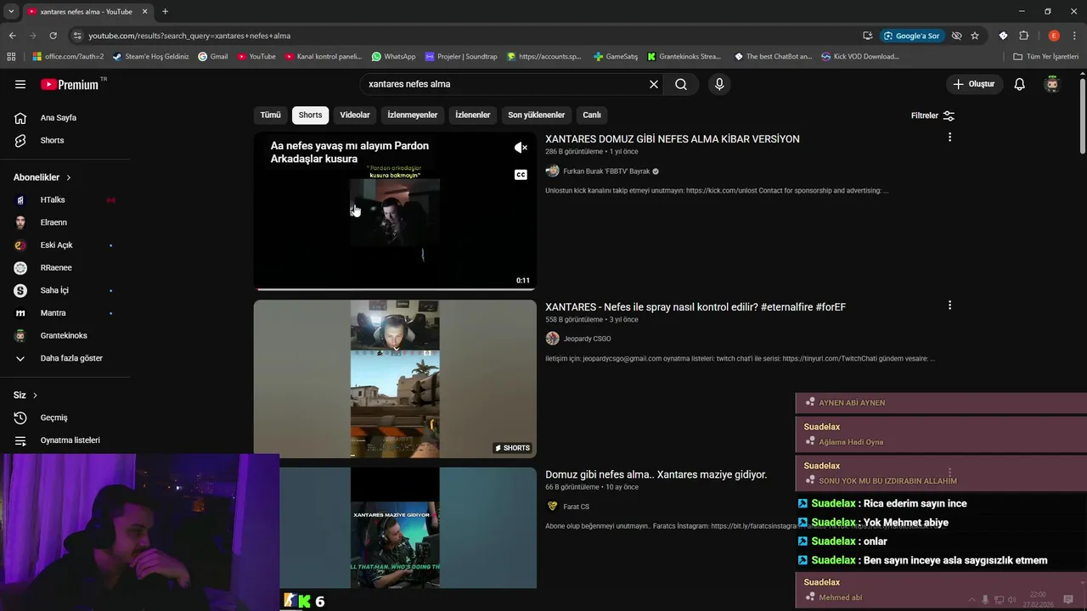1087x611 pixels.
Task: Clear the search box with the X
Action: 654,84
